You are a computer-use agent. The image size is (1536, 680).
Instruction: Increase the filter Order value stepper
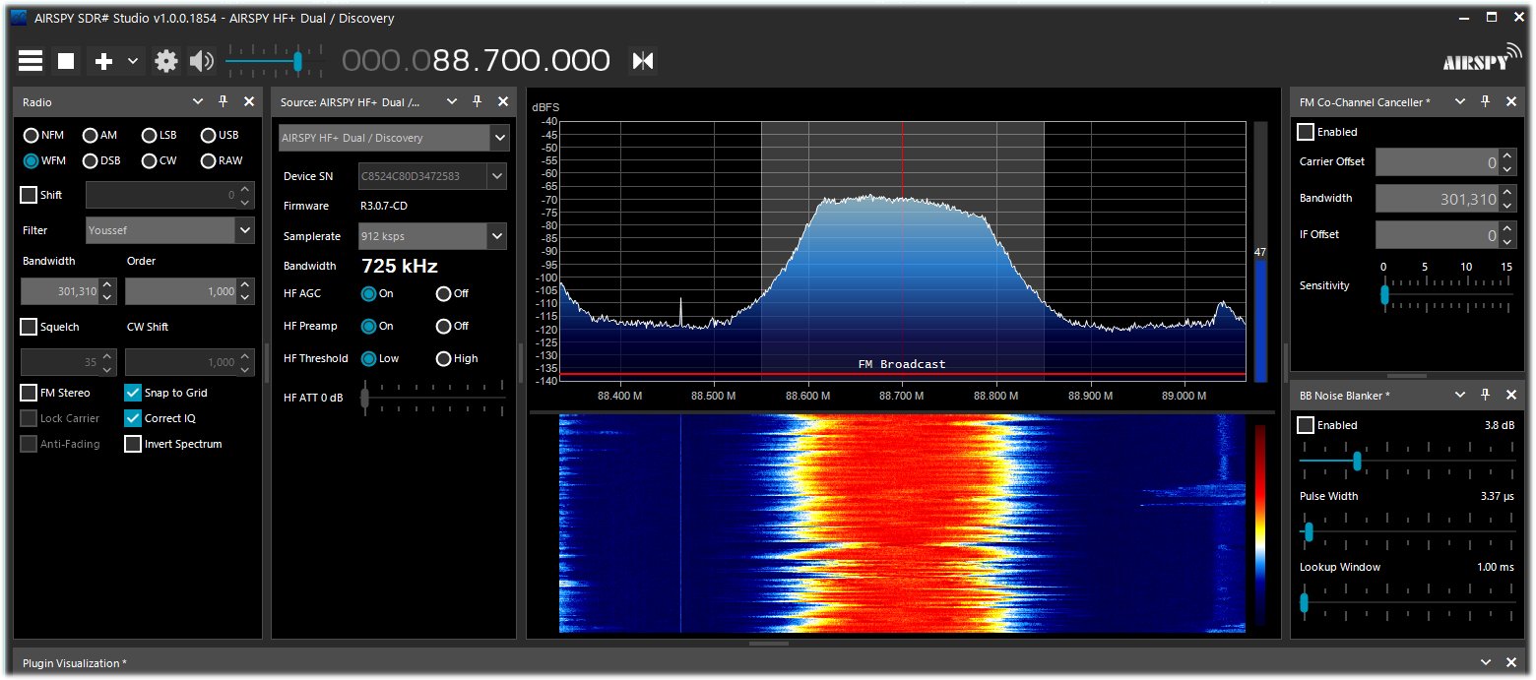[x=246, y=285]
